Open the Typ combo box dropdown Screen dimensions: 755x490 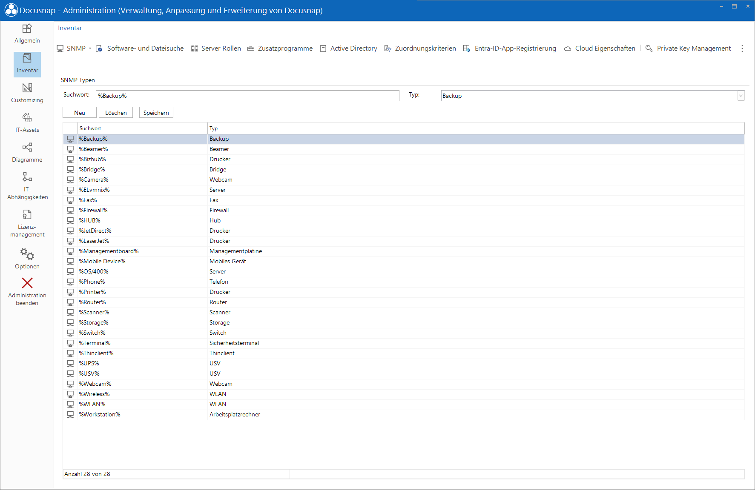[x=741, y=96]
